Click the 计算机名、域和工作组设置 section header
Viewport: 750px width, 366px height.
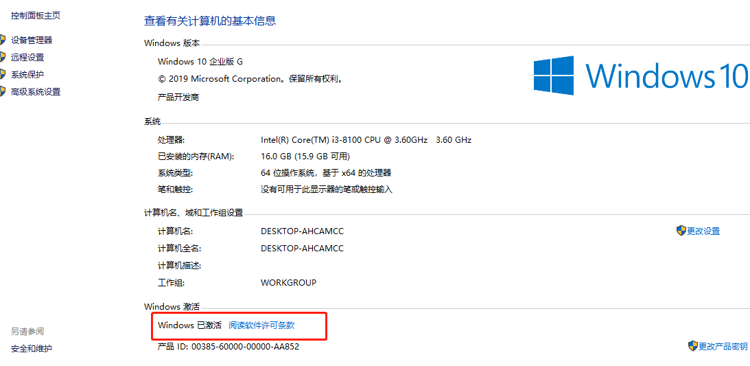[x=194, y=212]
